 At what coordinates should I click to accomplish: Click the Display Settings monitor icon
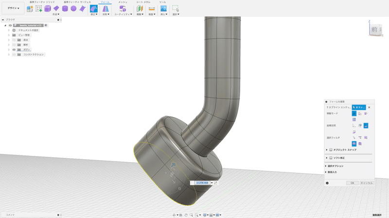205,215
